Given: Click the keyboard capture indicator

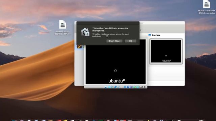Looking at the screenshot, I should 137,87.
